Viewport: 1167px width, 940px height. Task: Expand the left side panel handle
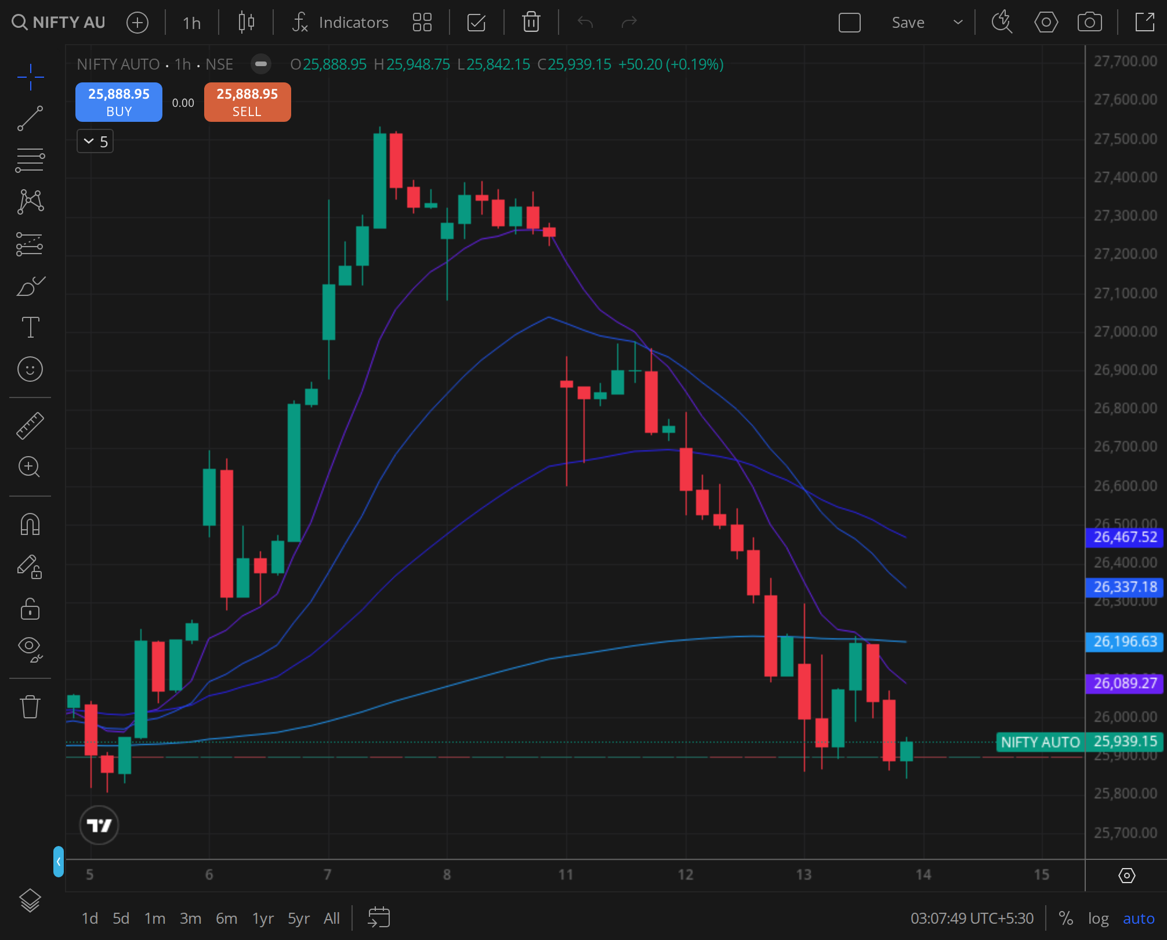point(59,862)
